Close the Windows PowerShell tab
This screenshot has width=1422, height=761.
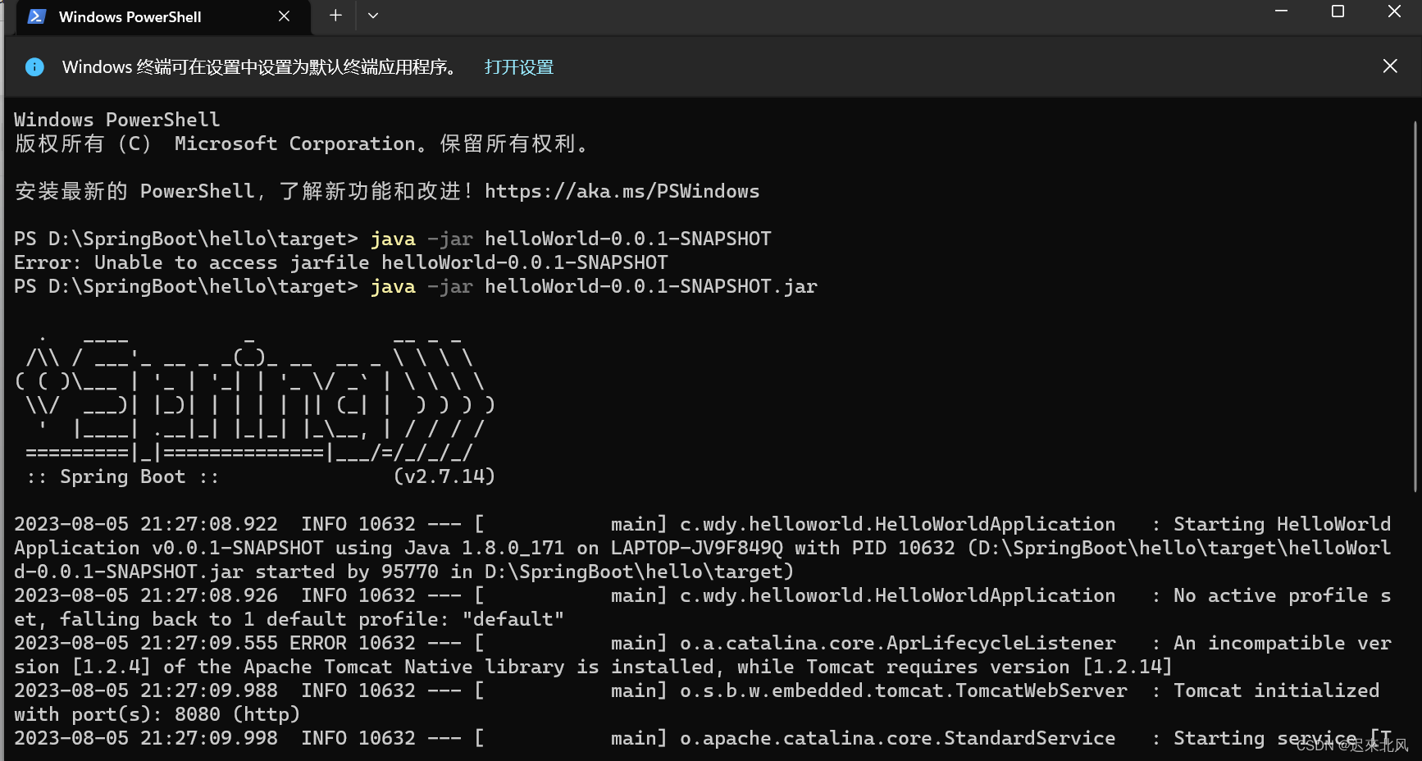click(284, 16)
